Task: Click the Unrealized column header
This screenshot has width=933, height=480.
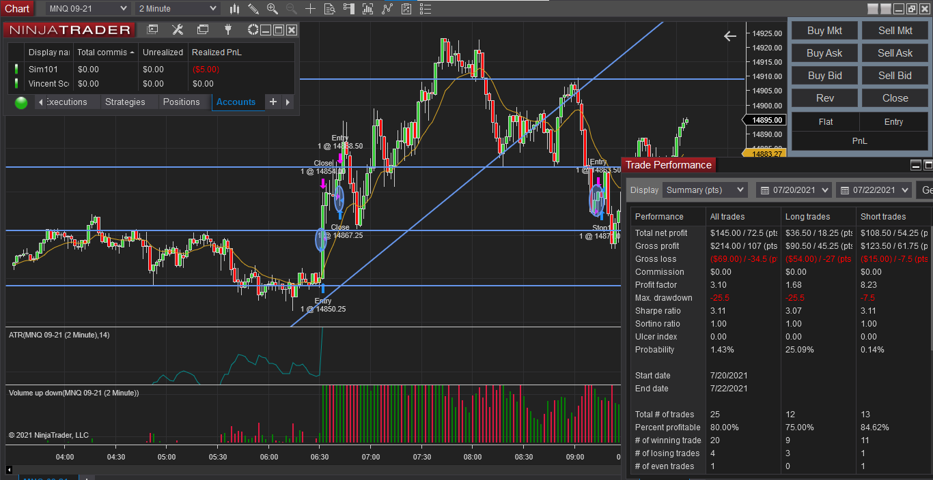Action: 163,52
